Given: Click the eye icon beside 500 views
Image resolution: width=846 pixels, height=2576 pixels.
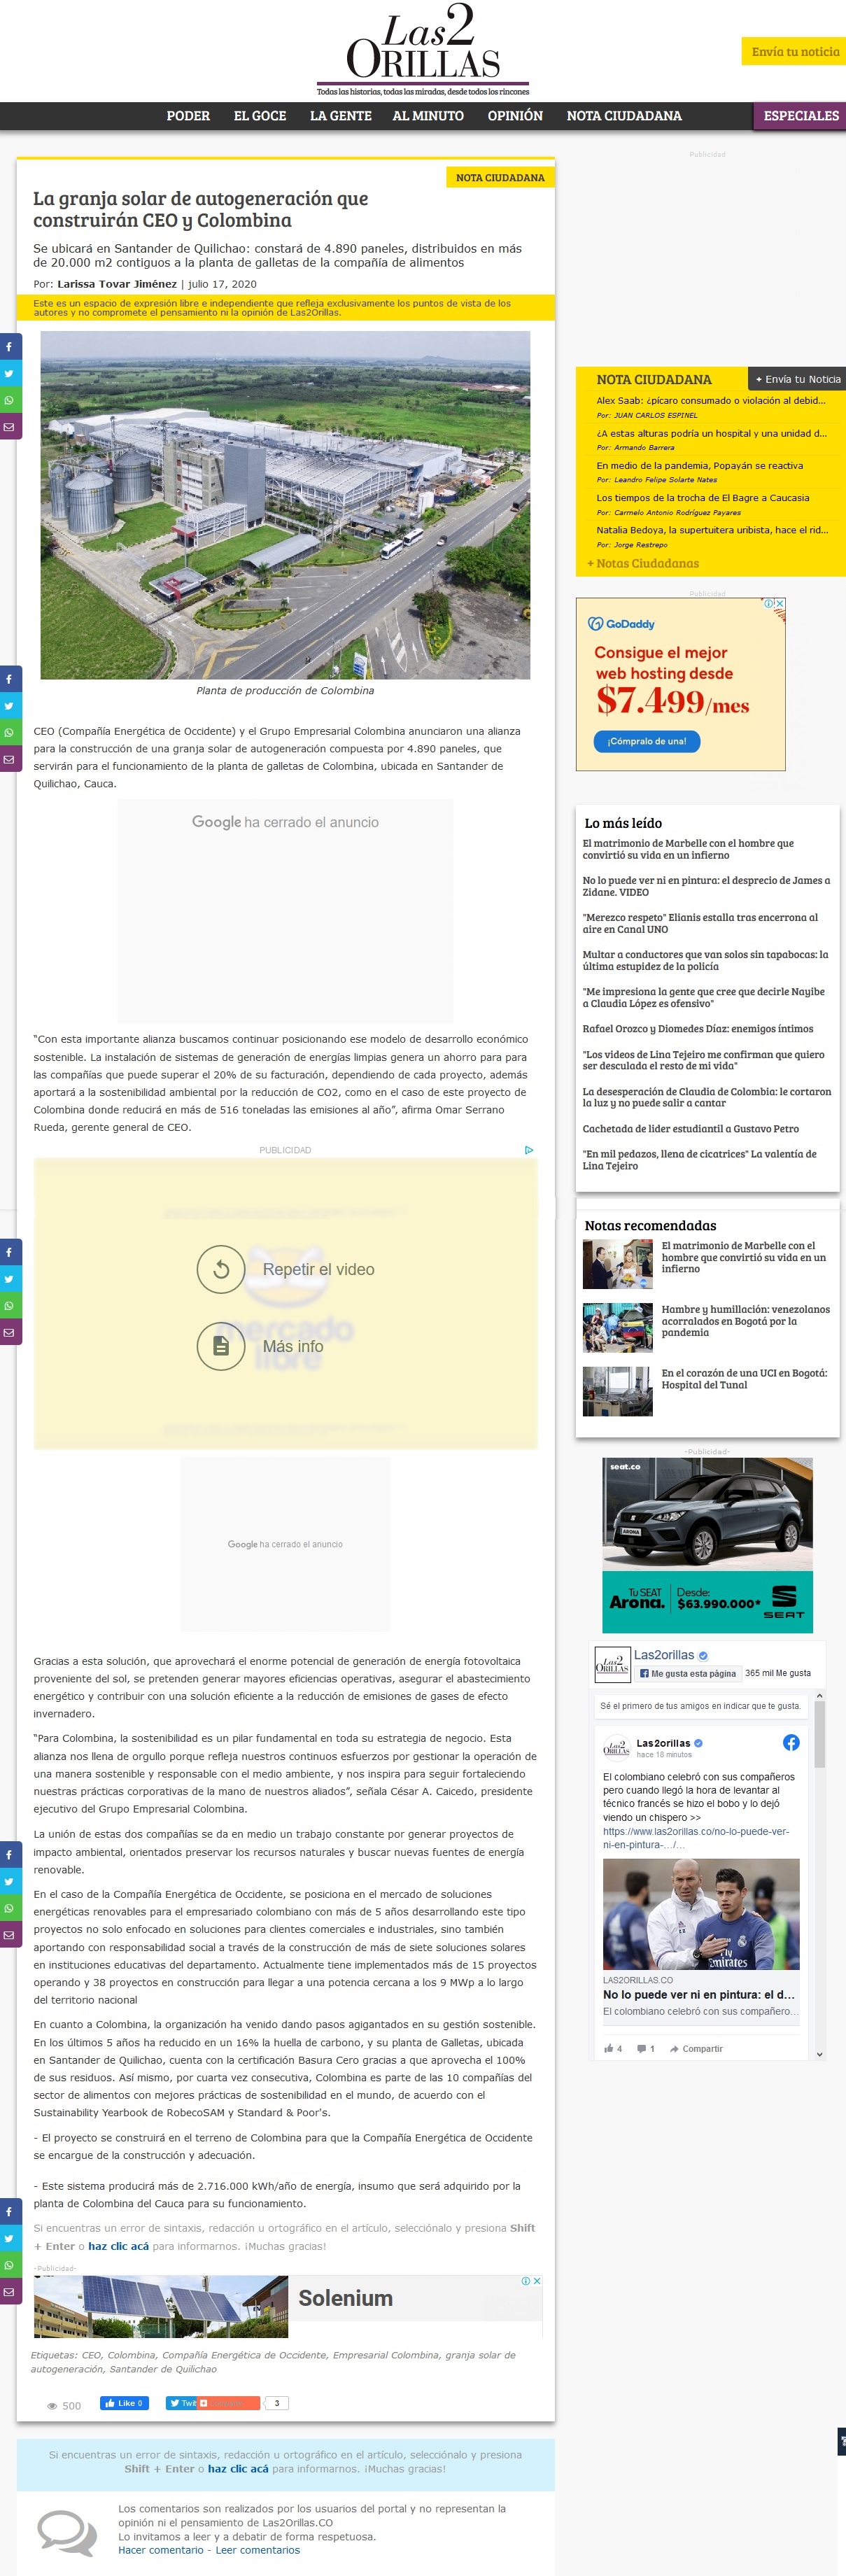Looking at the screenshot, I should [x=52, y=2406].
